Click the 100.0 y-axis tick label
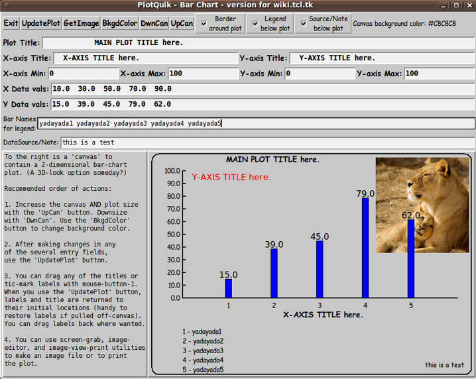The width and height of the screenshot is (476, 379). tap(172, 171)
